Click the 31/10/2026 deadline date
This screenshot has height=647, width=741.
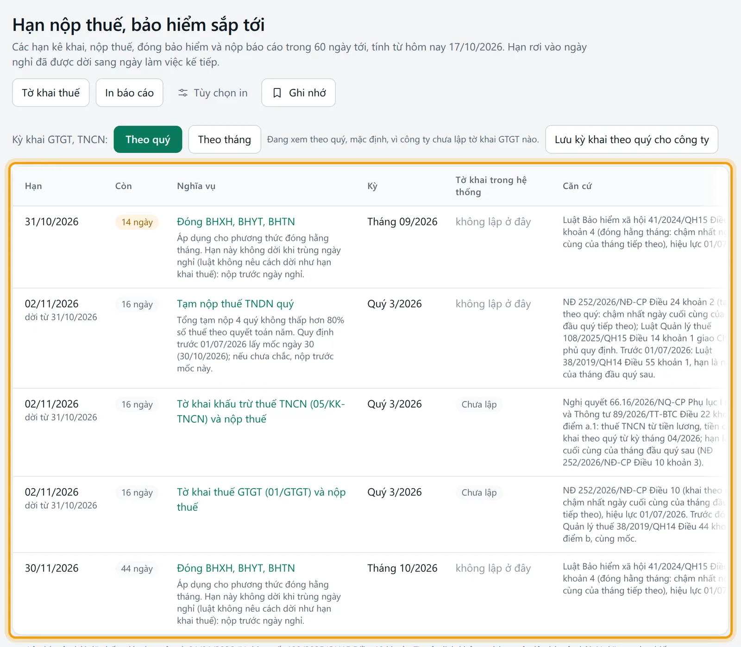(51, 222)
